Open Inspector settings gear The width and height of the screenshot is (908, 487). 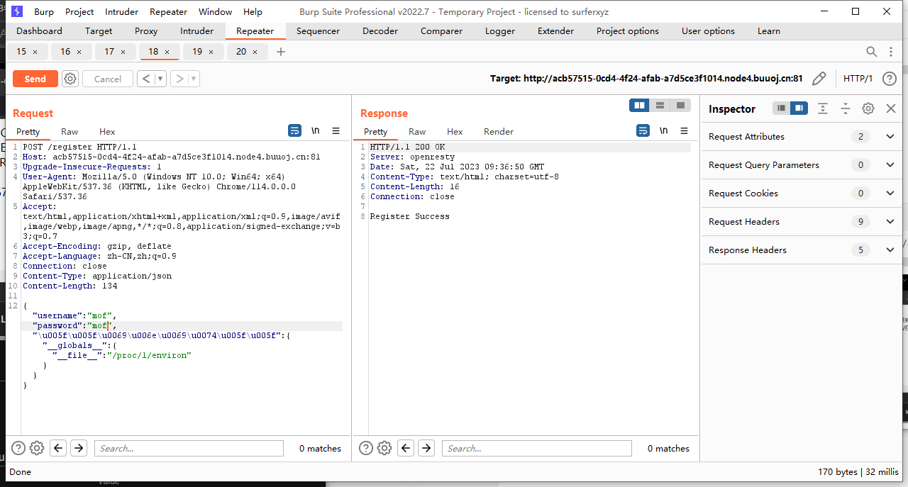click(868, 108)
